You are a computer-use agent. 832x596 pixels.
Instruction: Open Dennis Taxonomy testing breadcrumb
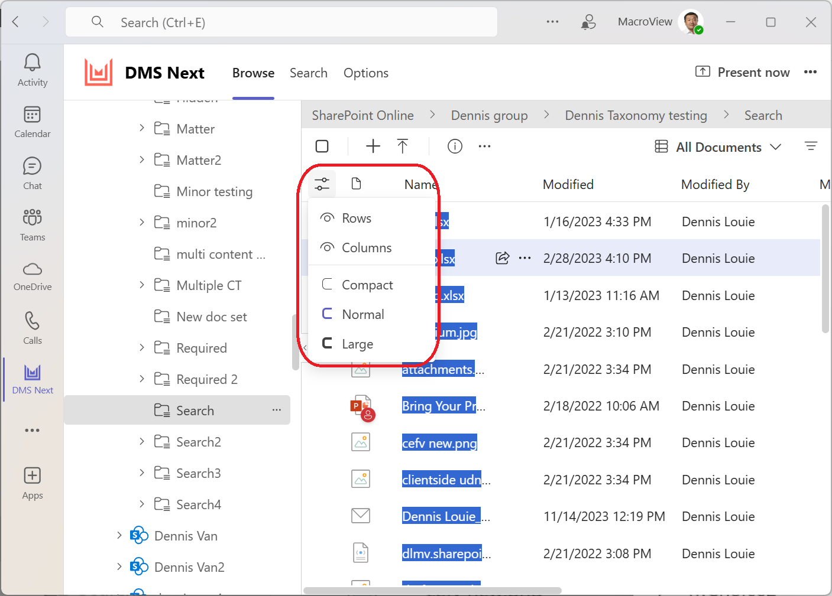636,115
